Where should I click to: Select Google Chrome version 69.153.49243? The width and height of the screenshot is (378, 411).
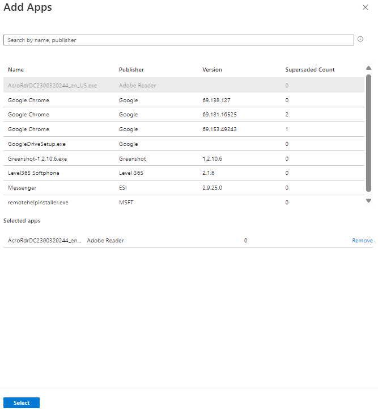28,129
